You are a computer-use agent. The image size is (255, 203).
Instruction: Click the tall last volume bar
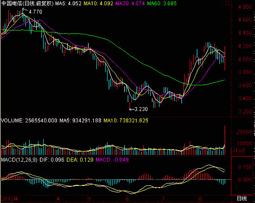point(225,140)
